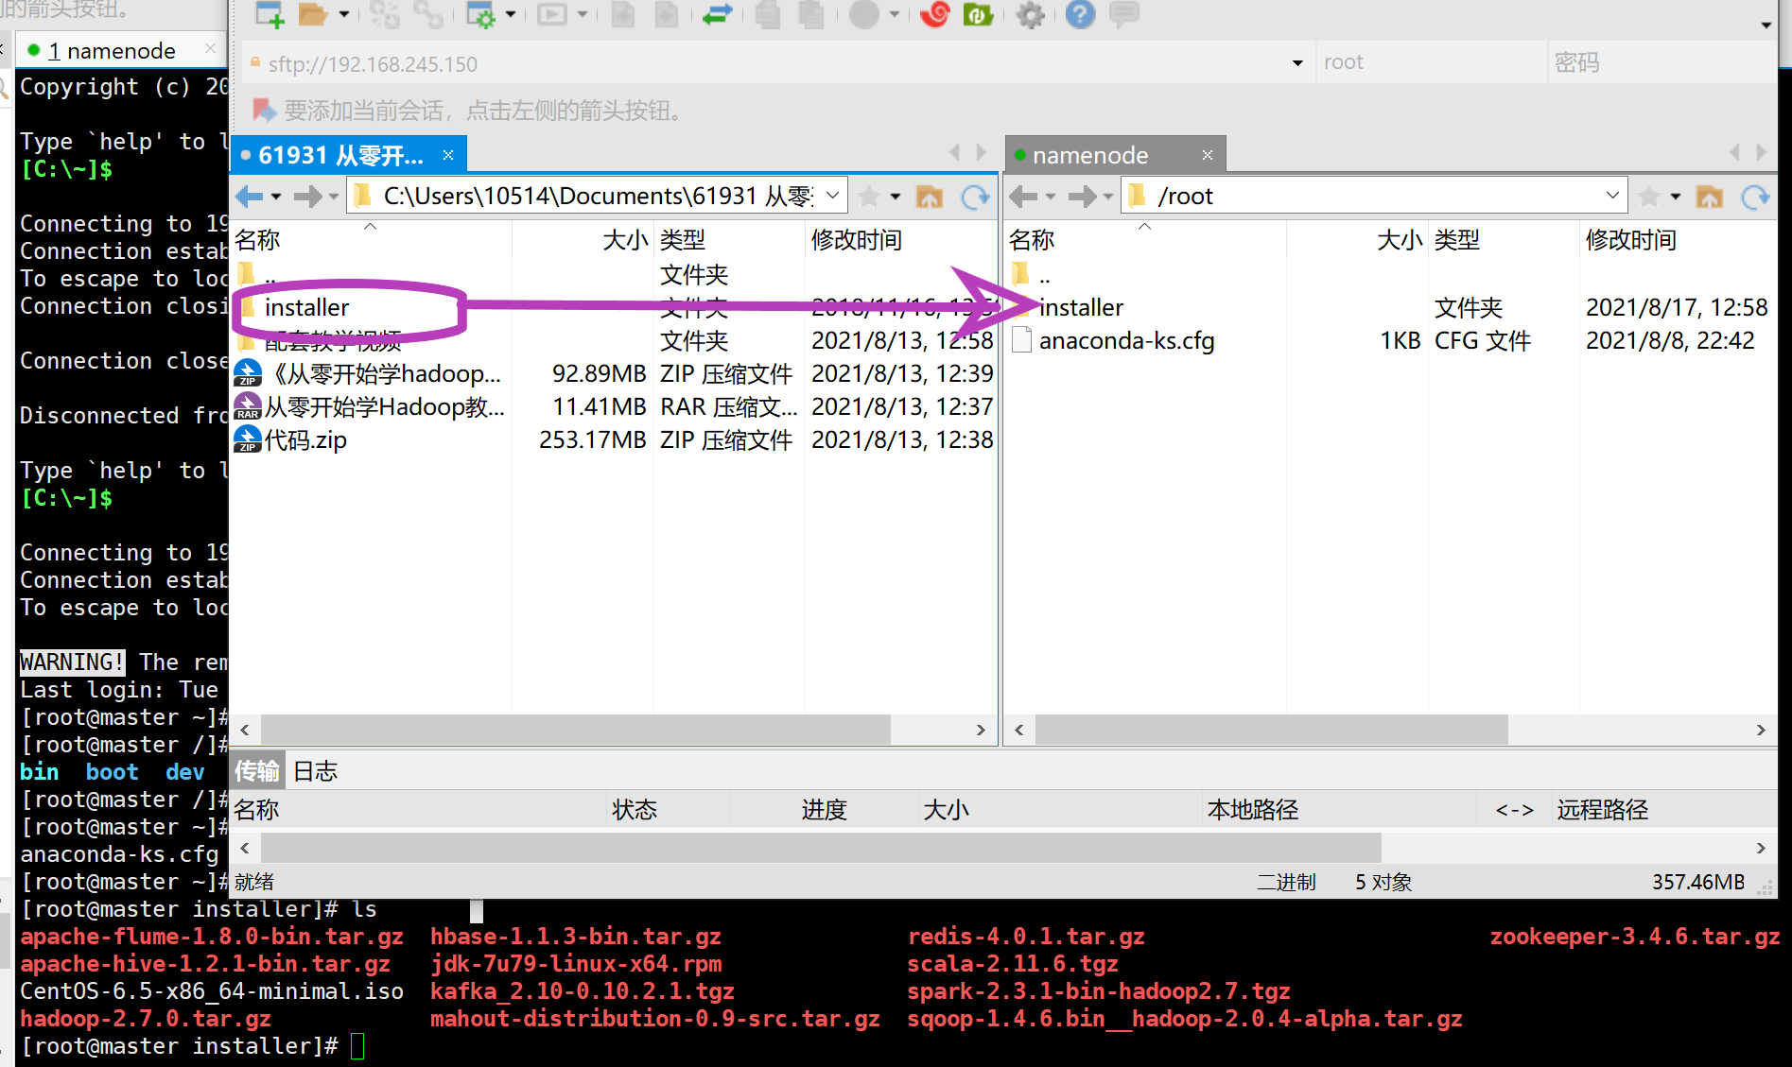Switch to the 传输 transfer tab

[x=256, y=771]
